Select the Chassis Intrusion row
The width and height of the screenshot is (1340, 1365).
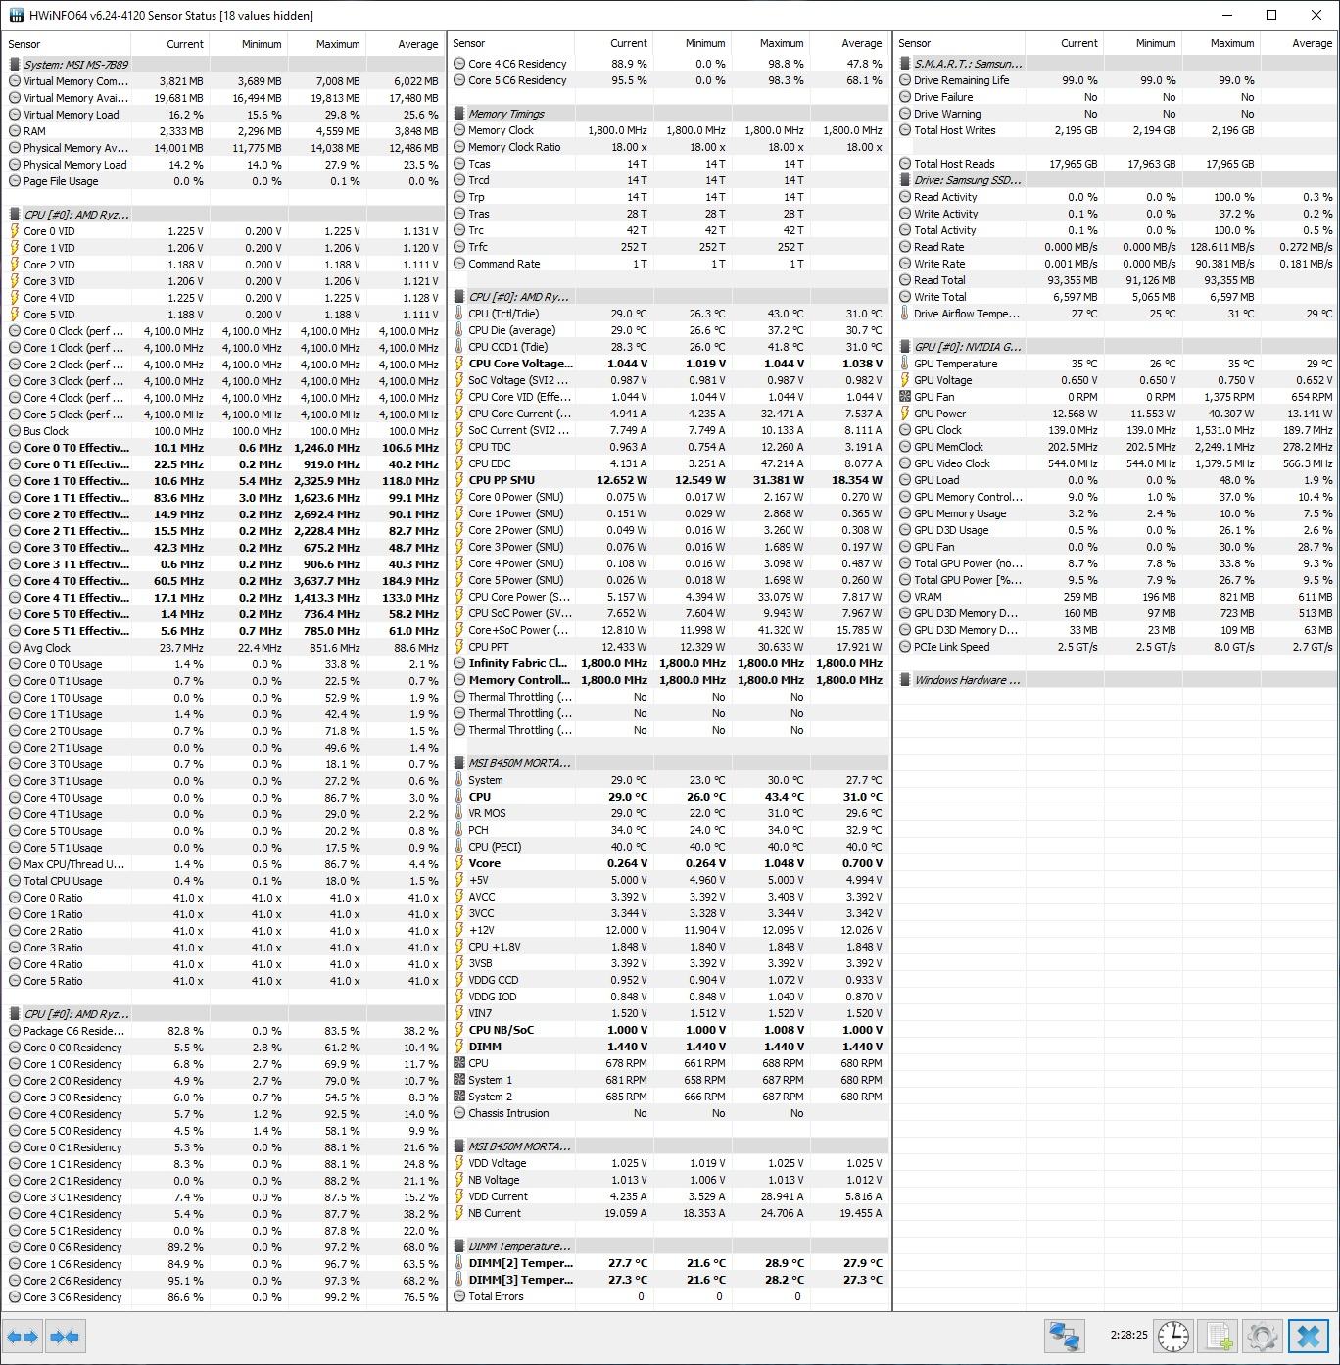click(x=669, y=1113)
